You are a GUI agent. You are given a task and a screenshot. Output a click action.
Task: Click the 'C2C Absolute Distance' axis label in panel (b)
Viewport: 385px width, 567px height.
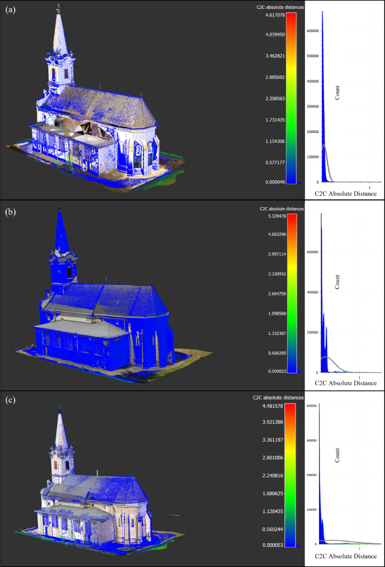tap(346, 383)
